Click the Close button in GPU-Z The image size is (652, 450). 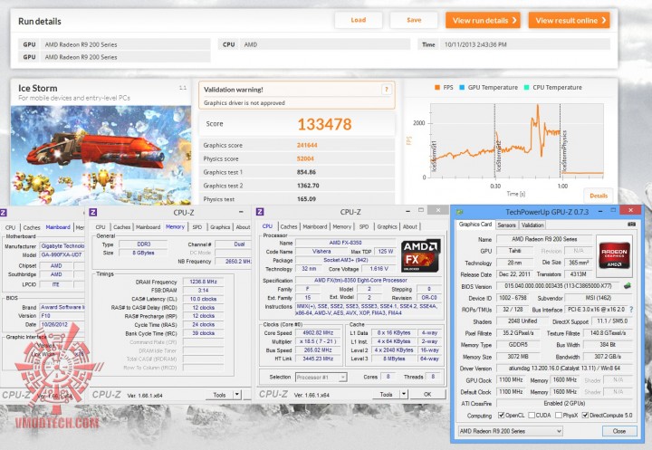619,431
